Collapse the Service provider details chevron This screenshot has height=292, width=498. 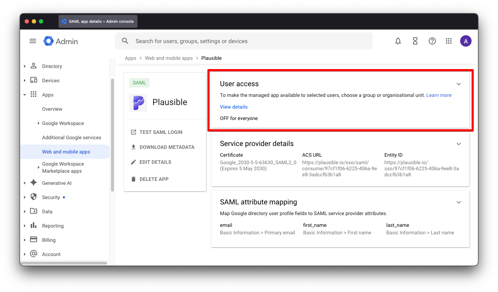(459, 144)
